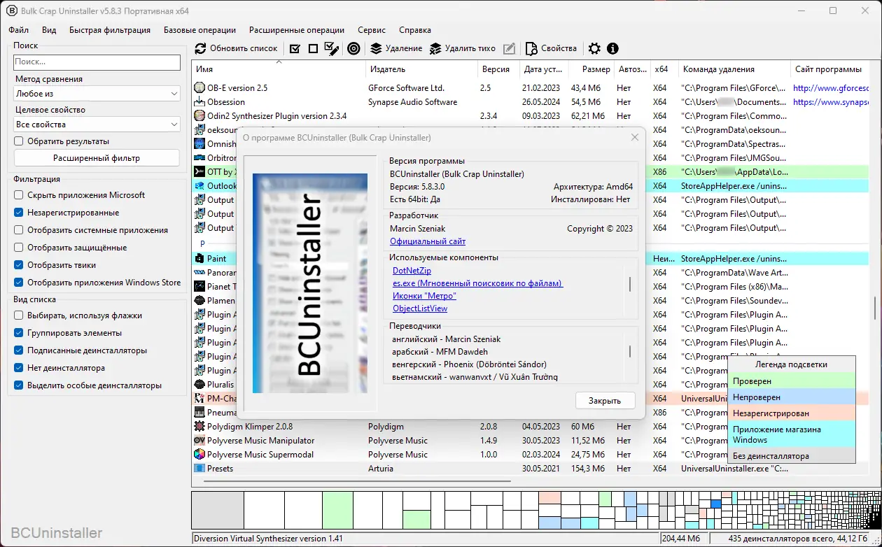
Task: Open the Иконки "Метро" link
Action: [x=425, y=296]
